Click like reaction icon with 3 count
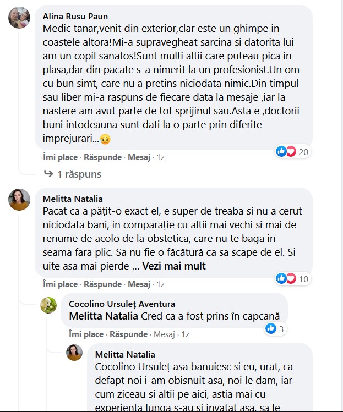Screen dimensions: 343x412 click(270, 329)
